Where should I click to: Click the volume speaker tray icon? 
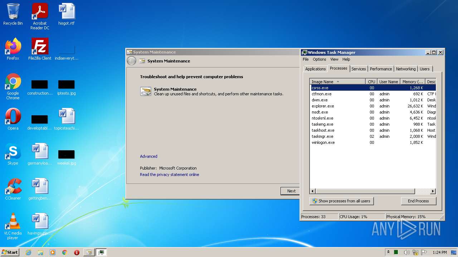pyautogui.click(x=407, y=252)
